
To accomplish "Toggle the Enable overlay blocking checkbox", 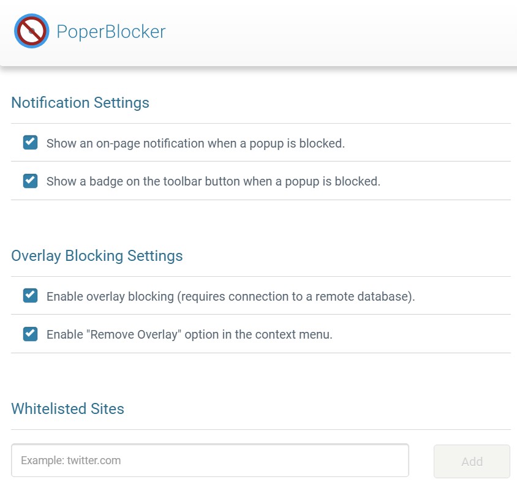I will (30, 296).
